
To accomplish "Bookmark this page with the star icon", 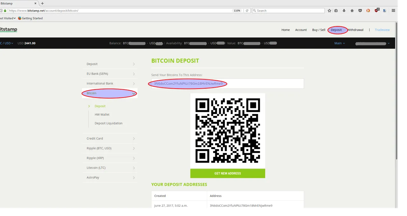I will 329,10.
